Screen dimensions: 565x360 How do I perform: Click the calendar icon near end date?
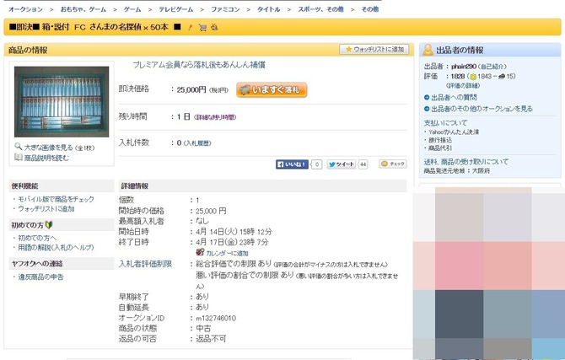click(x=200, y=252)
